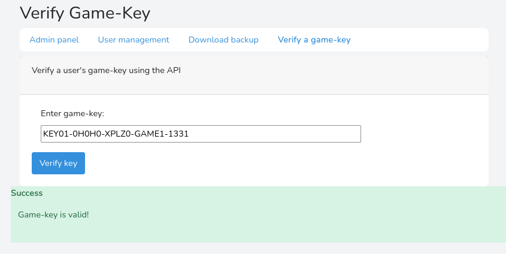Click the API description text in card header
Screen dimensions: 506x254
click(106, 70)
